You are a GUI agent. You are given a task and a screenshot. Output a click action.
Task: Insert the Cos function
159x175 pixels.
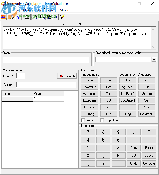[x=109, y=87]
